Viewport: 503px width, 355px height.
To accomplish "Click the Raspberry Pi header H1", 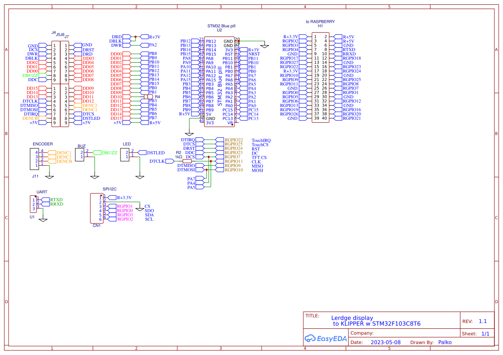I will 321,77.
